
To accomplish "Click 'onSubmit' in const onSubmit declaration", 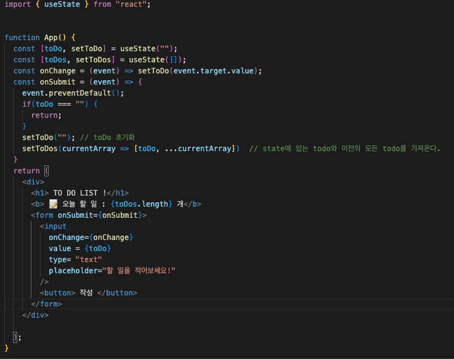I will 58,82.
